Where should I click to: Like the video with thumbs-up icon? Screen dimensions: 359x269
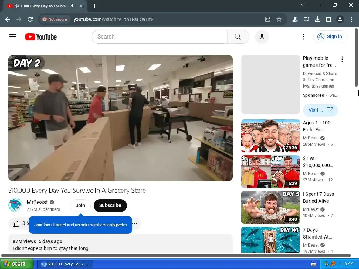click(x=16, y=223)
